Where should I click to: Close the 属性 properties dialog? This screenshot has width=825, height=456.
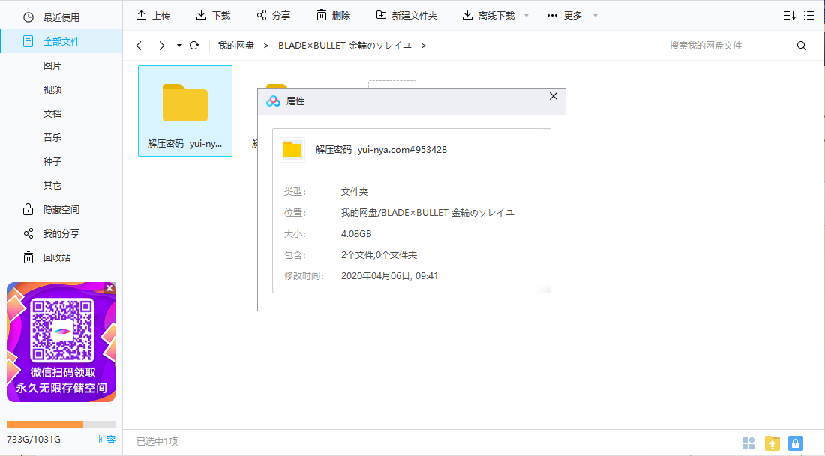553,96
